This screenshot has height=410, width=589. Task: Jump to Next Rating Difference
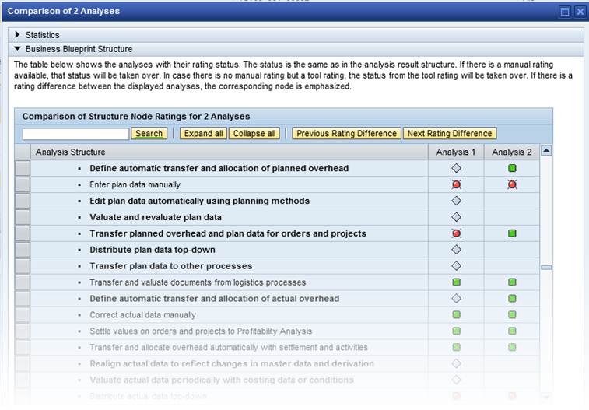pyautogui.click(x=450, y=134)
